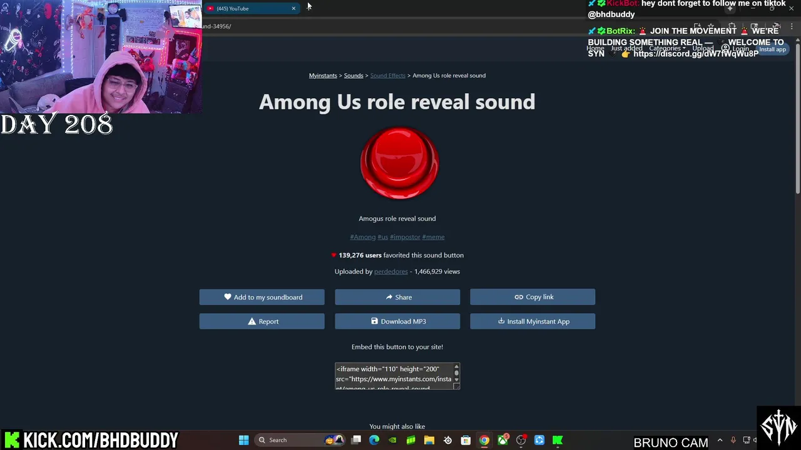Click the Copy link button label

click(539, 297)
